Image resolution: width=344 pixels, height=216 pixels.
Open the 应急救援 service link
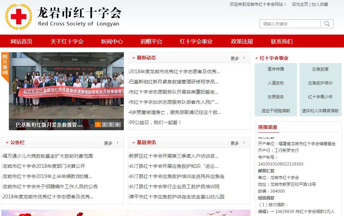coord(320,69)
